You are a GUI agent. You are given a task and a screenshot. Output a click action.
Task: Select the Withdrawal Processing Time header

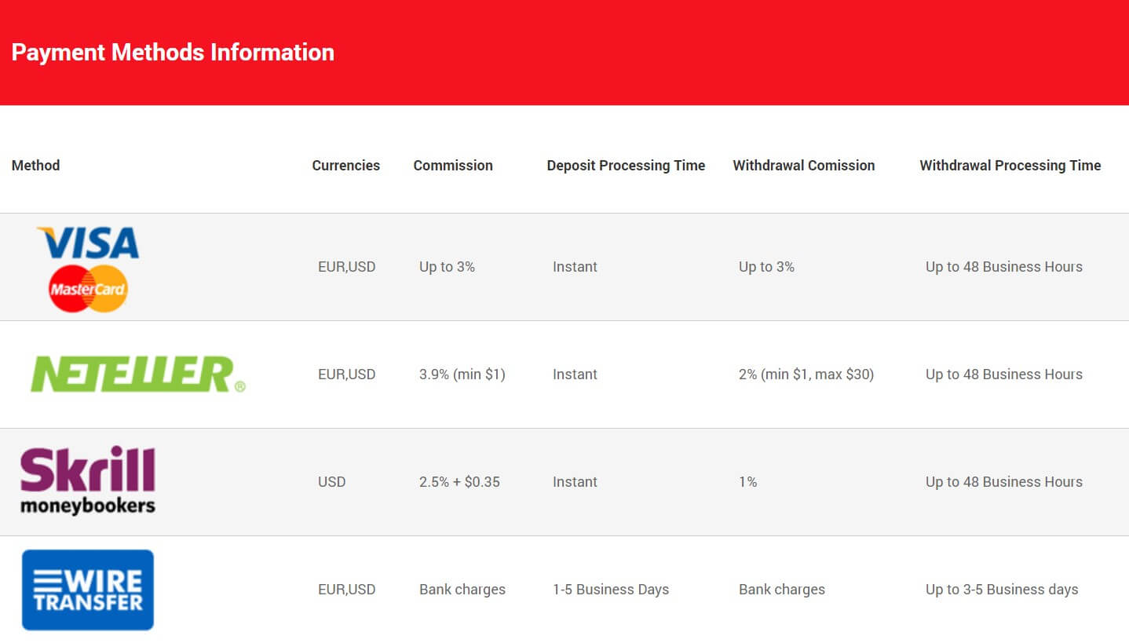coord(1010,166)
